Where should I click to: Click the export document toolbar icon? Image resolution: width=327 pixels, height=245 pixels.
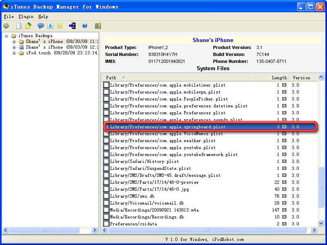19,26
